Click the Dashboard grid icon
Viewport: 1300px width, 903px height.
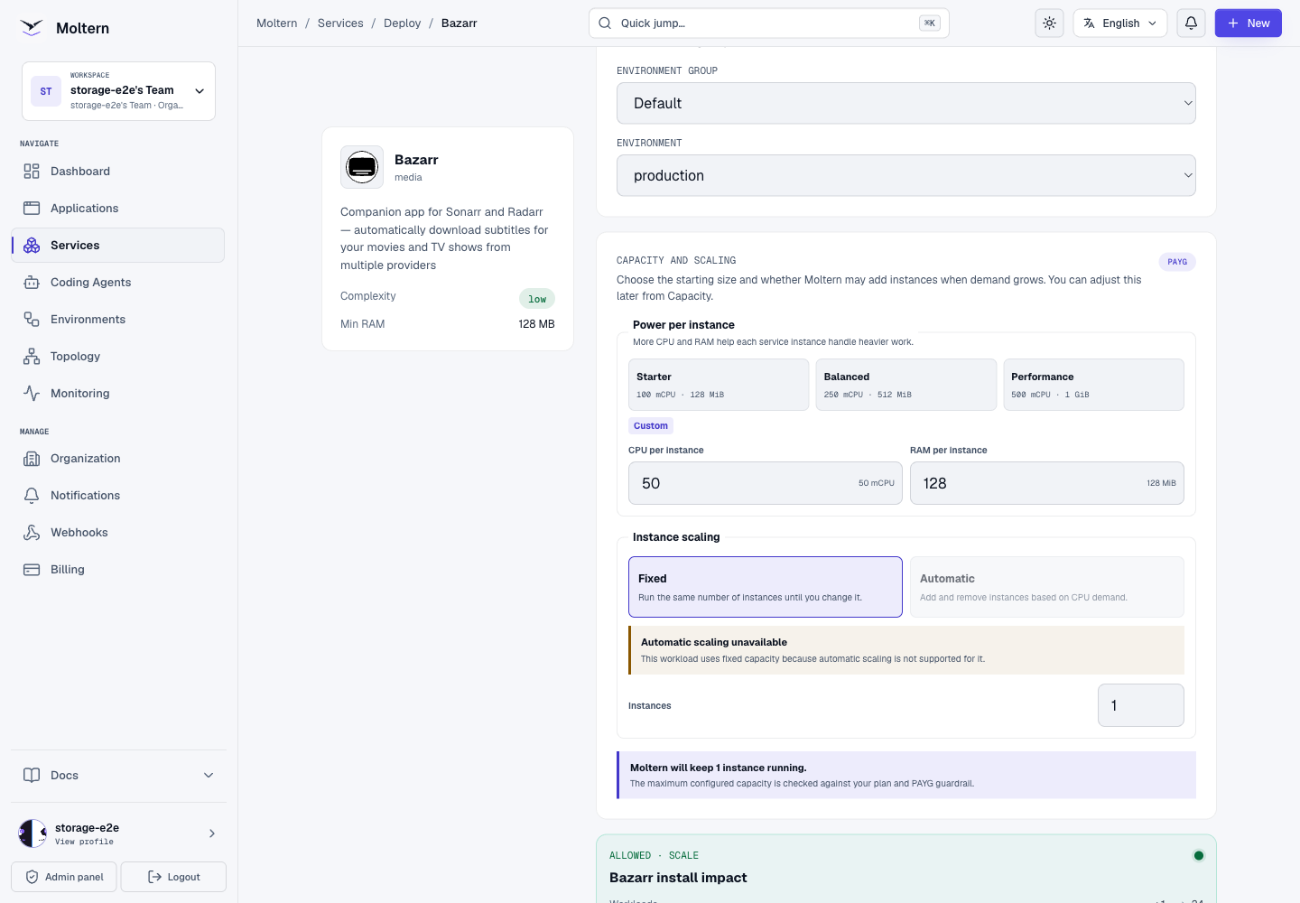point(32,172)
